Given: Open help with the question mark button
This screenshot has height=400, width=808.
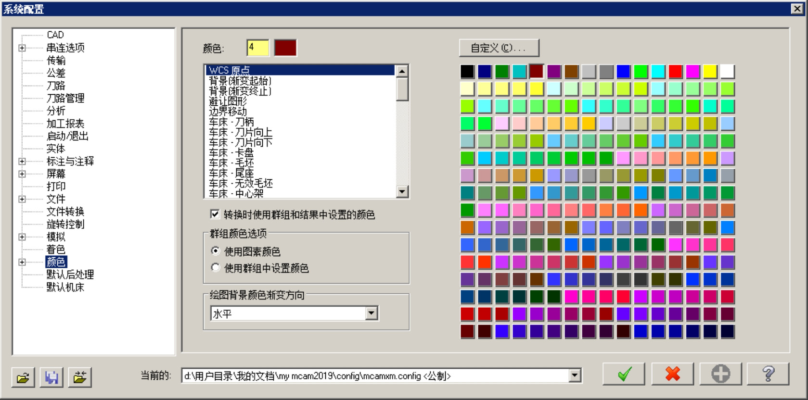Looking at the screenshot, I should pyautogui.click(x=768, y=374).
